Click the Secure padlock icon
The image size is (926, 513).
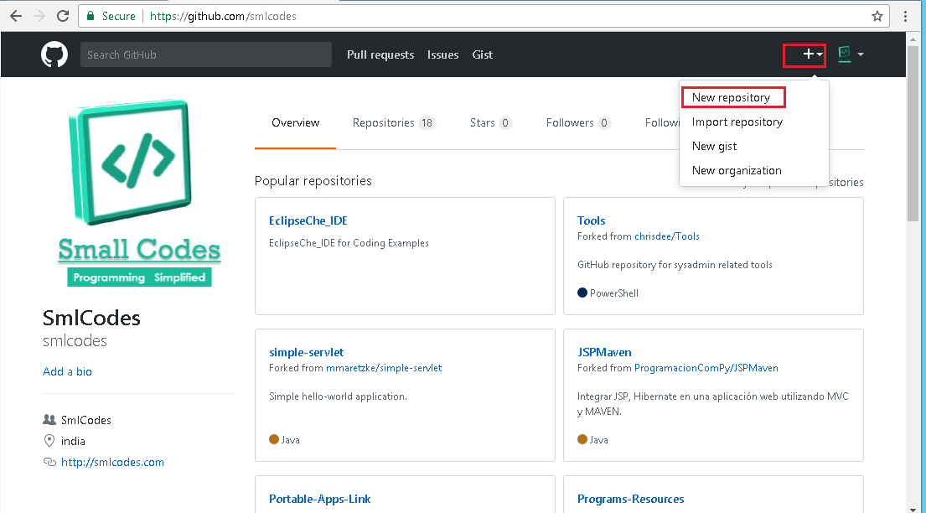coord(91,16)
